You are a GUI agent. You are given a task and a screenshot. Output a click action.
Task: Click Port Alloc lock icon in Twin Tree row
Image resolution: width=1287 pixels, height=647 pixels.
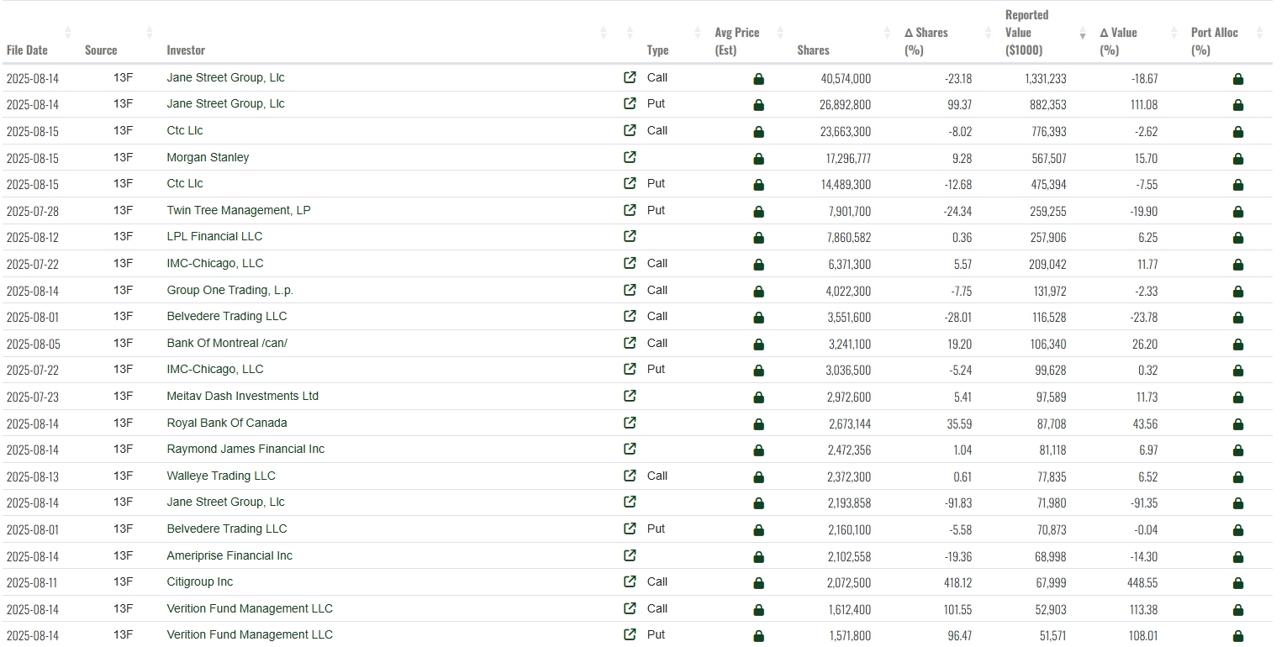1237,212
